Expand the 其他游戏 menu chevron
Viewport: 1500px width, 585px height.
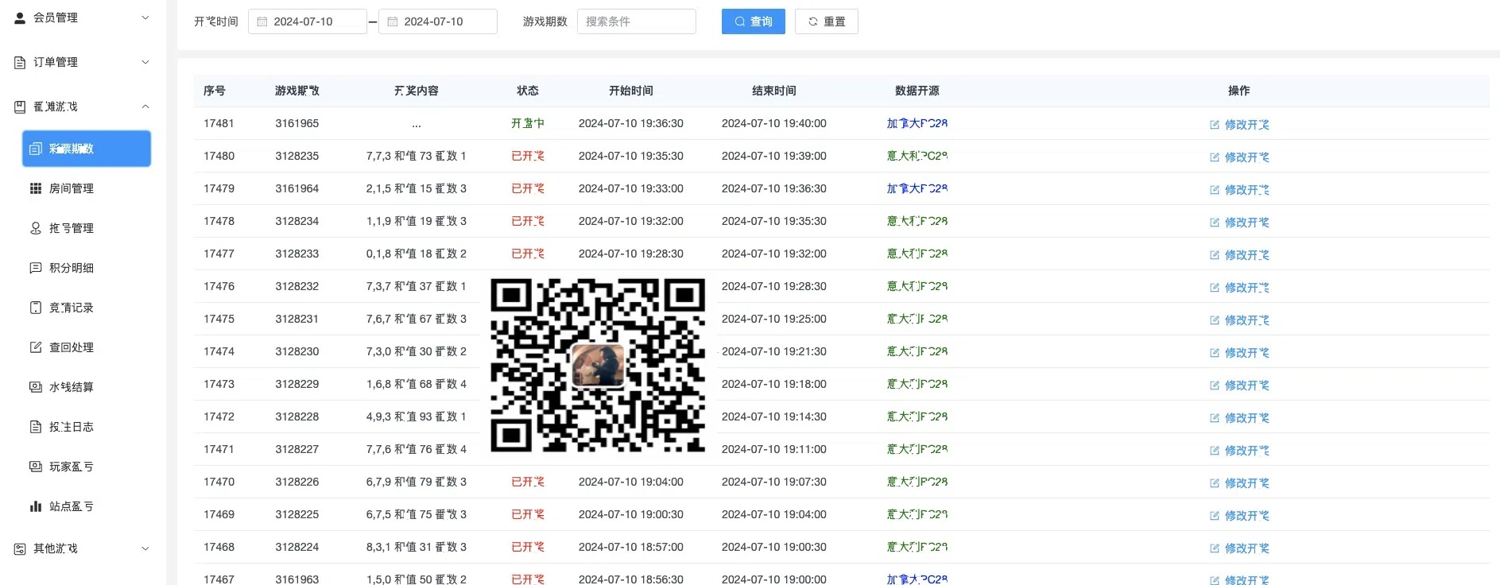tap(145, 548)
